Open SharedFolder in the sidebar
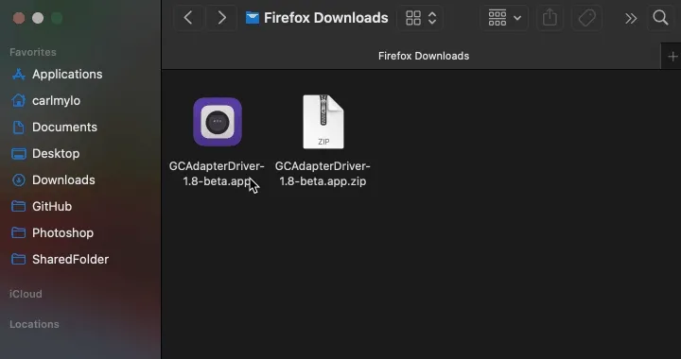 pos(70,259)
